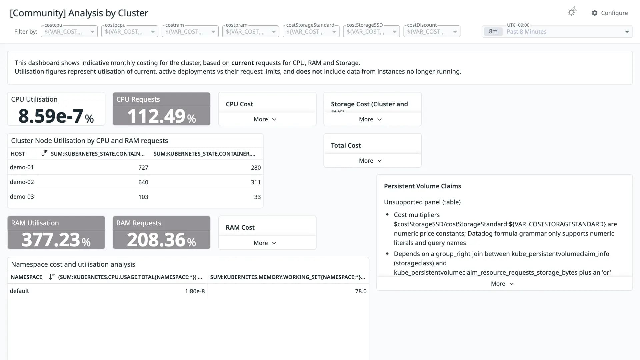Click the RAM Utilisation 377.23 value

pyautogui.click(x=56, y=240)
